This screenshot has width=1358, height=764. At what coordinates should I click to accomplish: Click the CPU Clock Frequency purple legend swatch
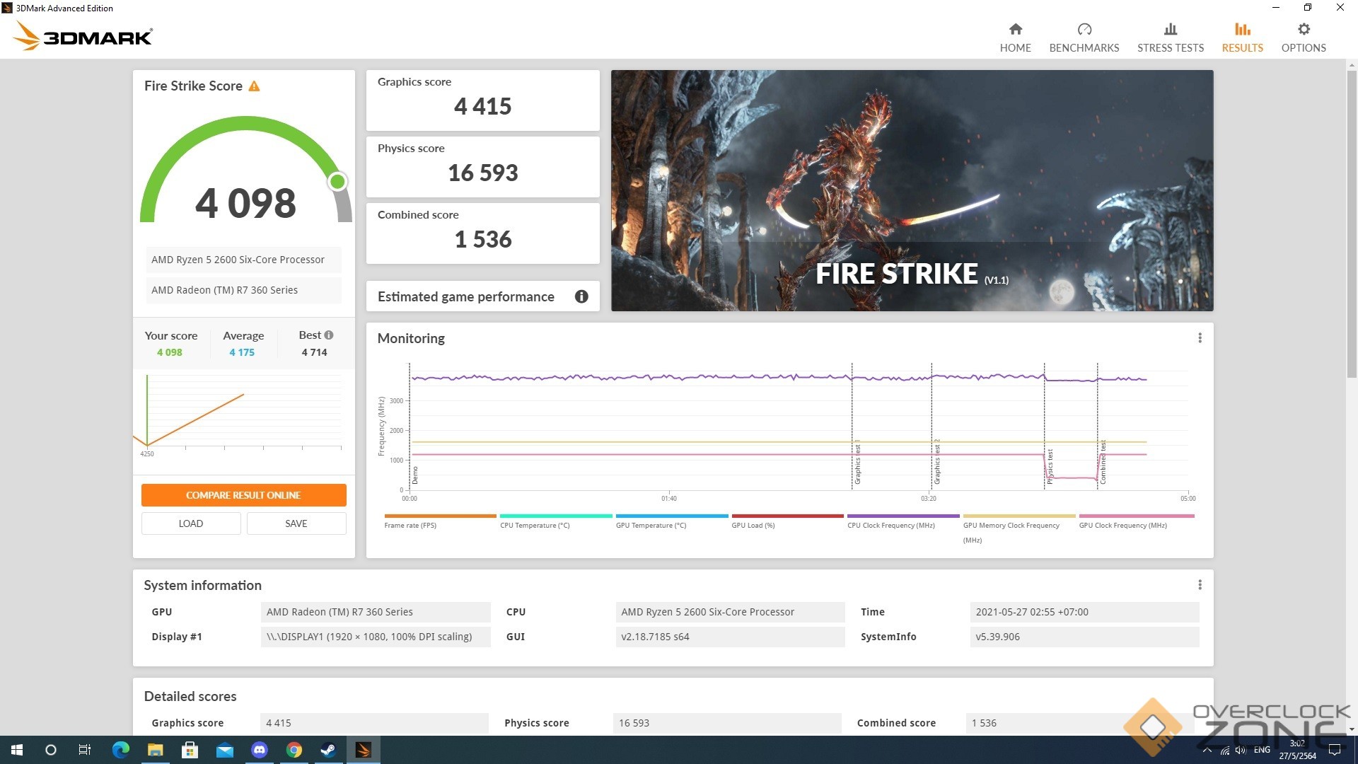tap(903, 516)
